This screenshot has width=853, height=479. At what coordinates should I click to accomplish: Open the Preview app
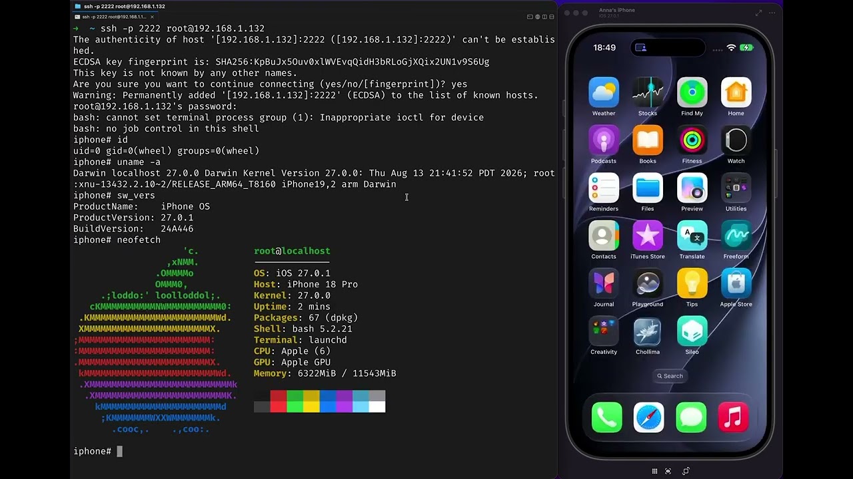tap(692, 188)
